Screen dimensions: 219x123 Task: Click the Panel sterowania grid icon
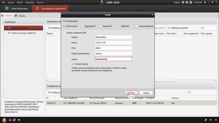[x=7, y=8]
